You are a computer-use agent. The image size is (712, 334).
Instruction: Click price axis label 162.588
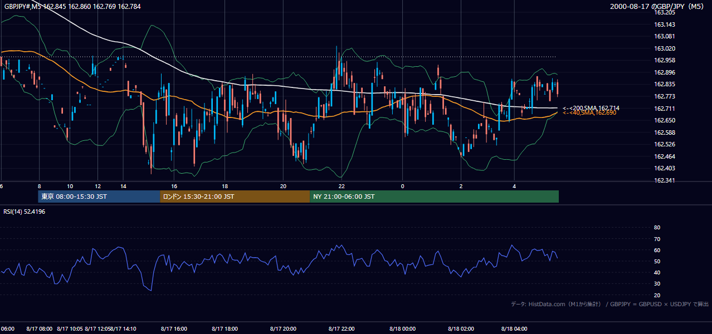click(664, 132)
